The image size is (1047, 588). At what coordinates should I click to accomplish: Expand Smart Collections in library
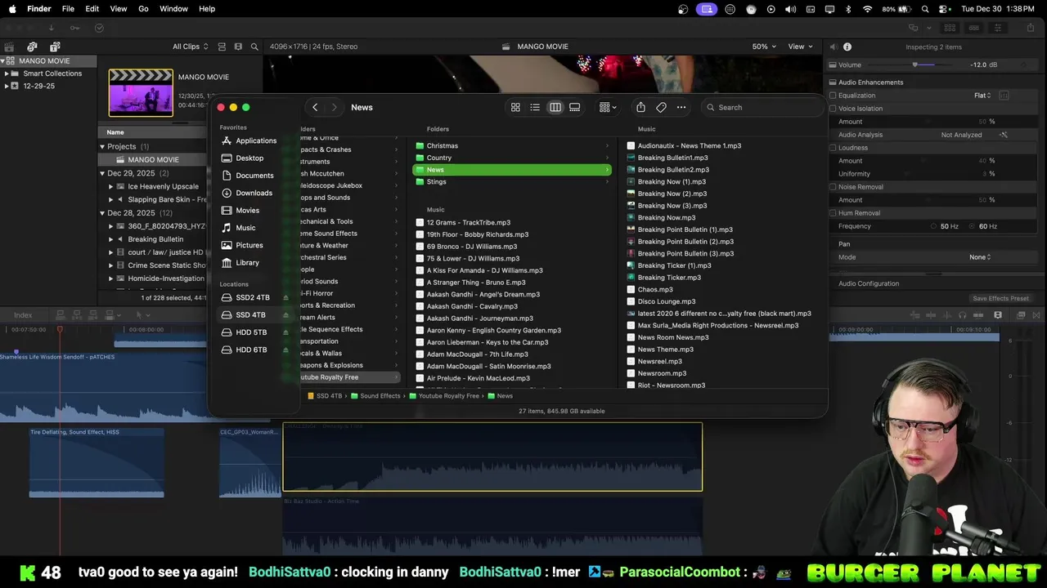point(7,73)
